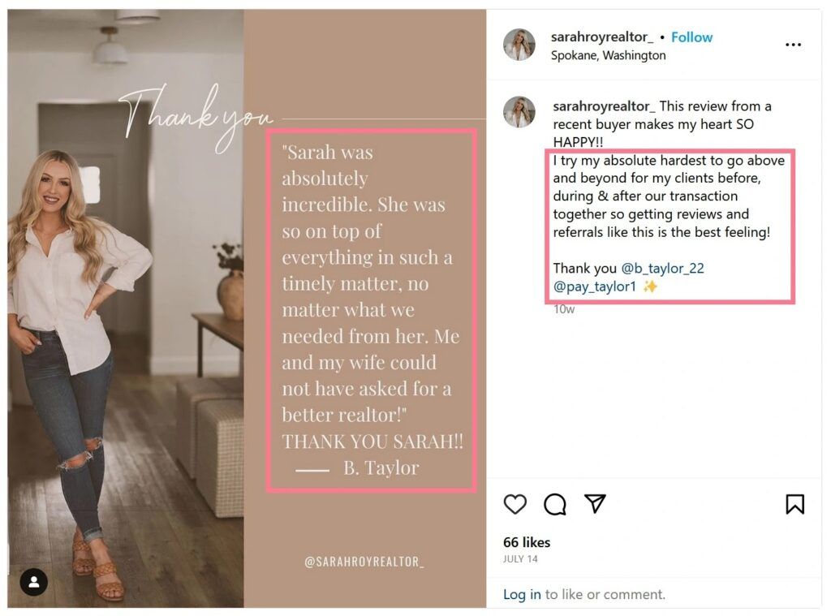Follow sarahroyrealtor_ account
The image size is (831, 616).
point(691,37)
